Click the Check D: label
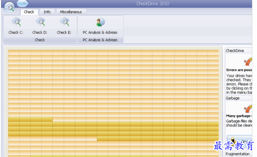The height and width of the screenshot is (157, 257). click(x=40, y=32)
